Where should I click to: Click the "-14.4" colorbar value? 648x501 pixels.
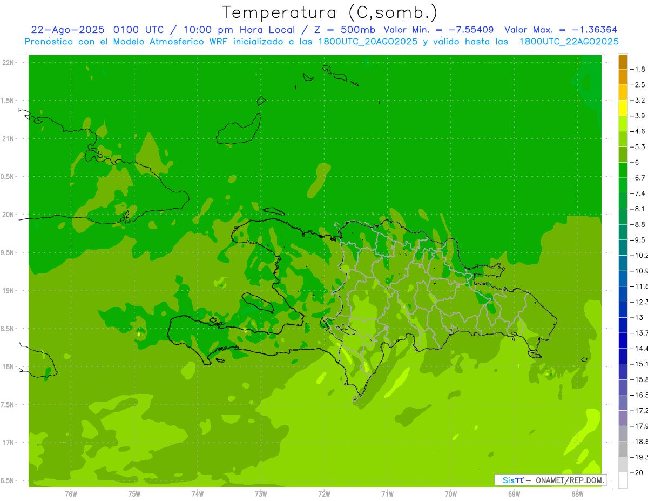639,348
